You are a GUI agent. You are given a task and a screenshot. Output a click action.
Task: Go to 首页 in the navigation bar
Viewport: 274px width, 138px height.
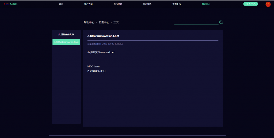point(61,4)
